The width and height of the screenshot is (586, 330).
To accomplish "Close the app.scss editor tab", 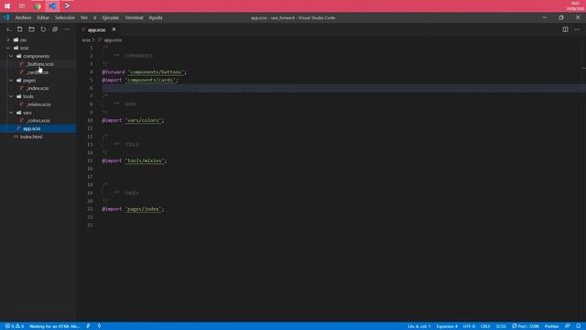I will point(114,29).
